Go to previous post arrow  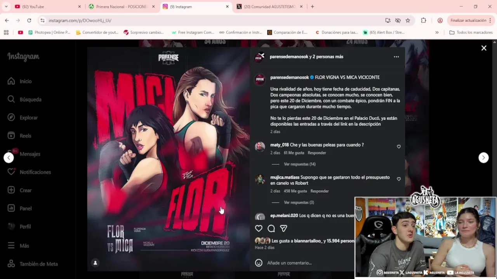pos(9,157)
